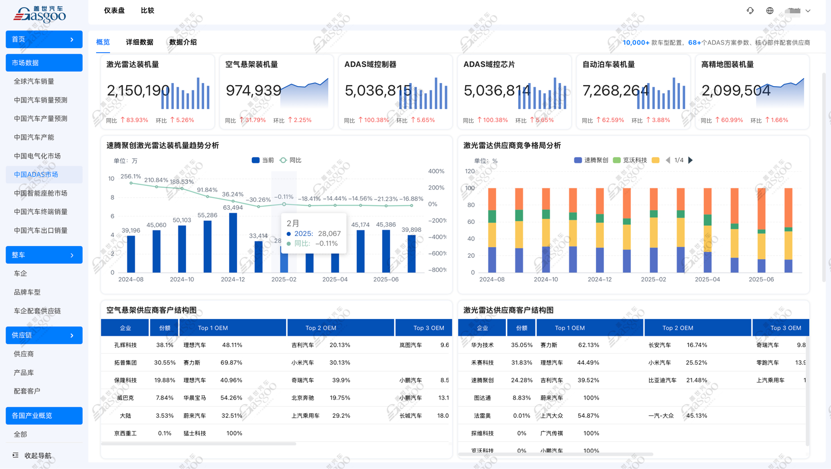This screenshot has height=469, width=831.
Task: Open 中国汽车出口销量 in sidebar
Action: pyautogui.click(x=41, y=230)
